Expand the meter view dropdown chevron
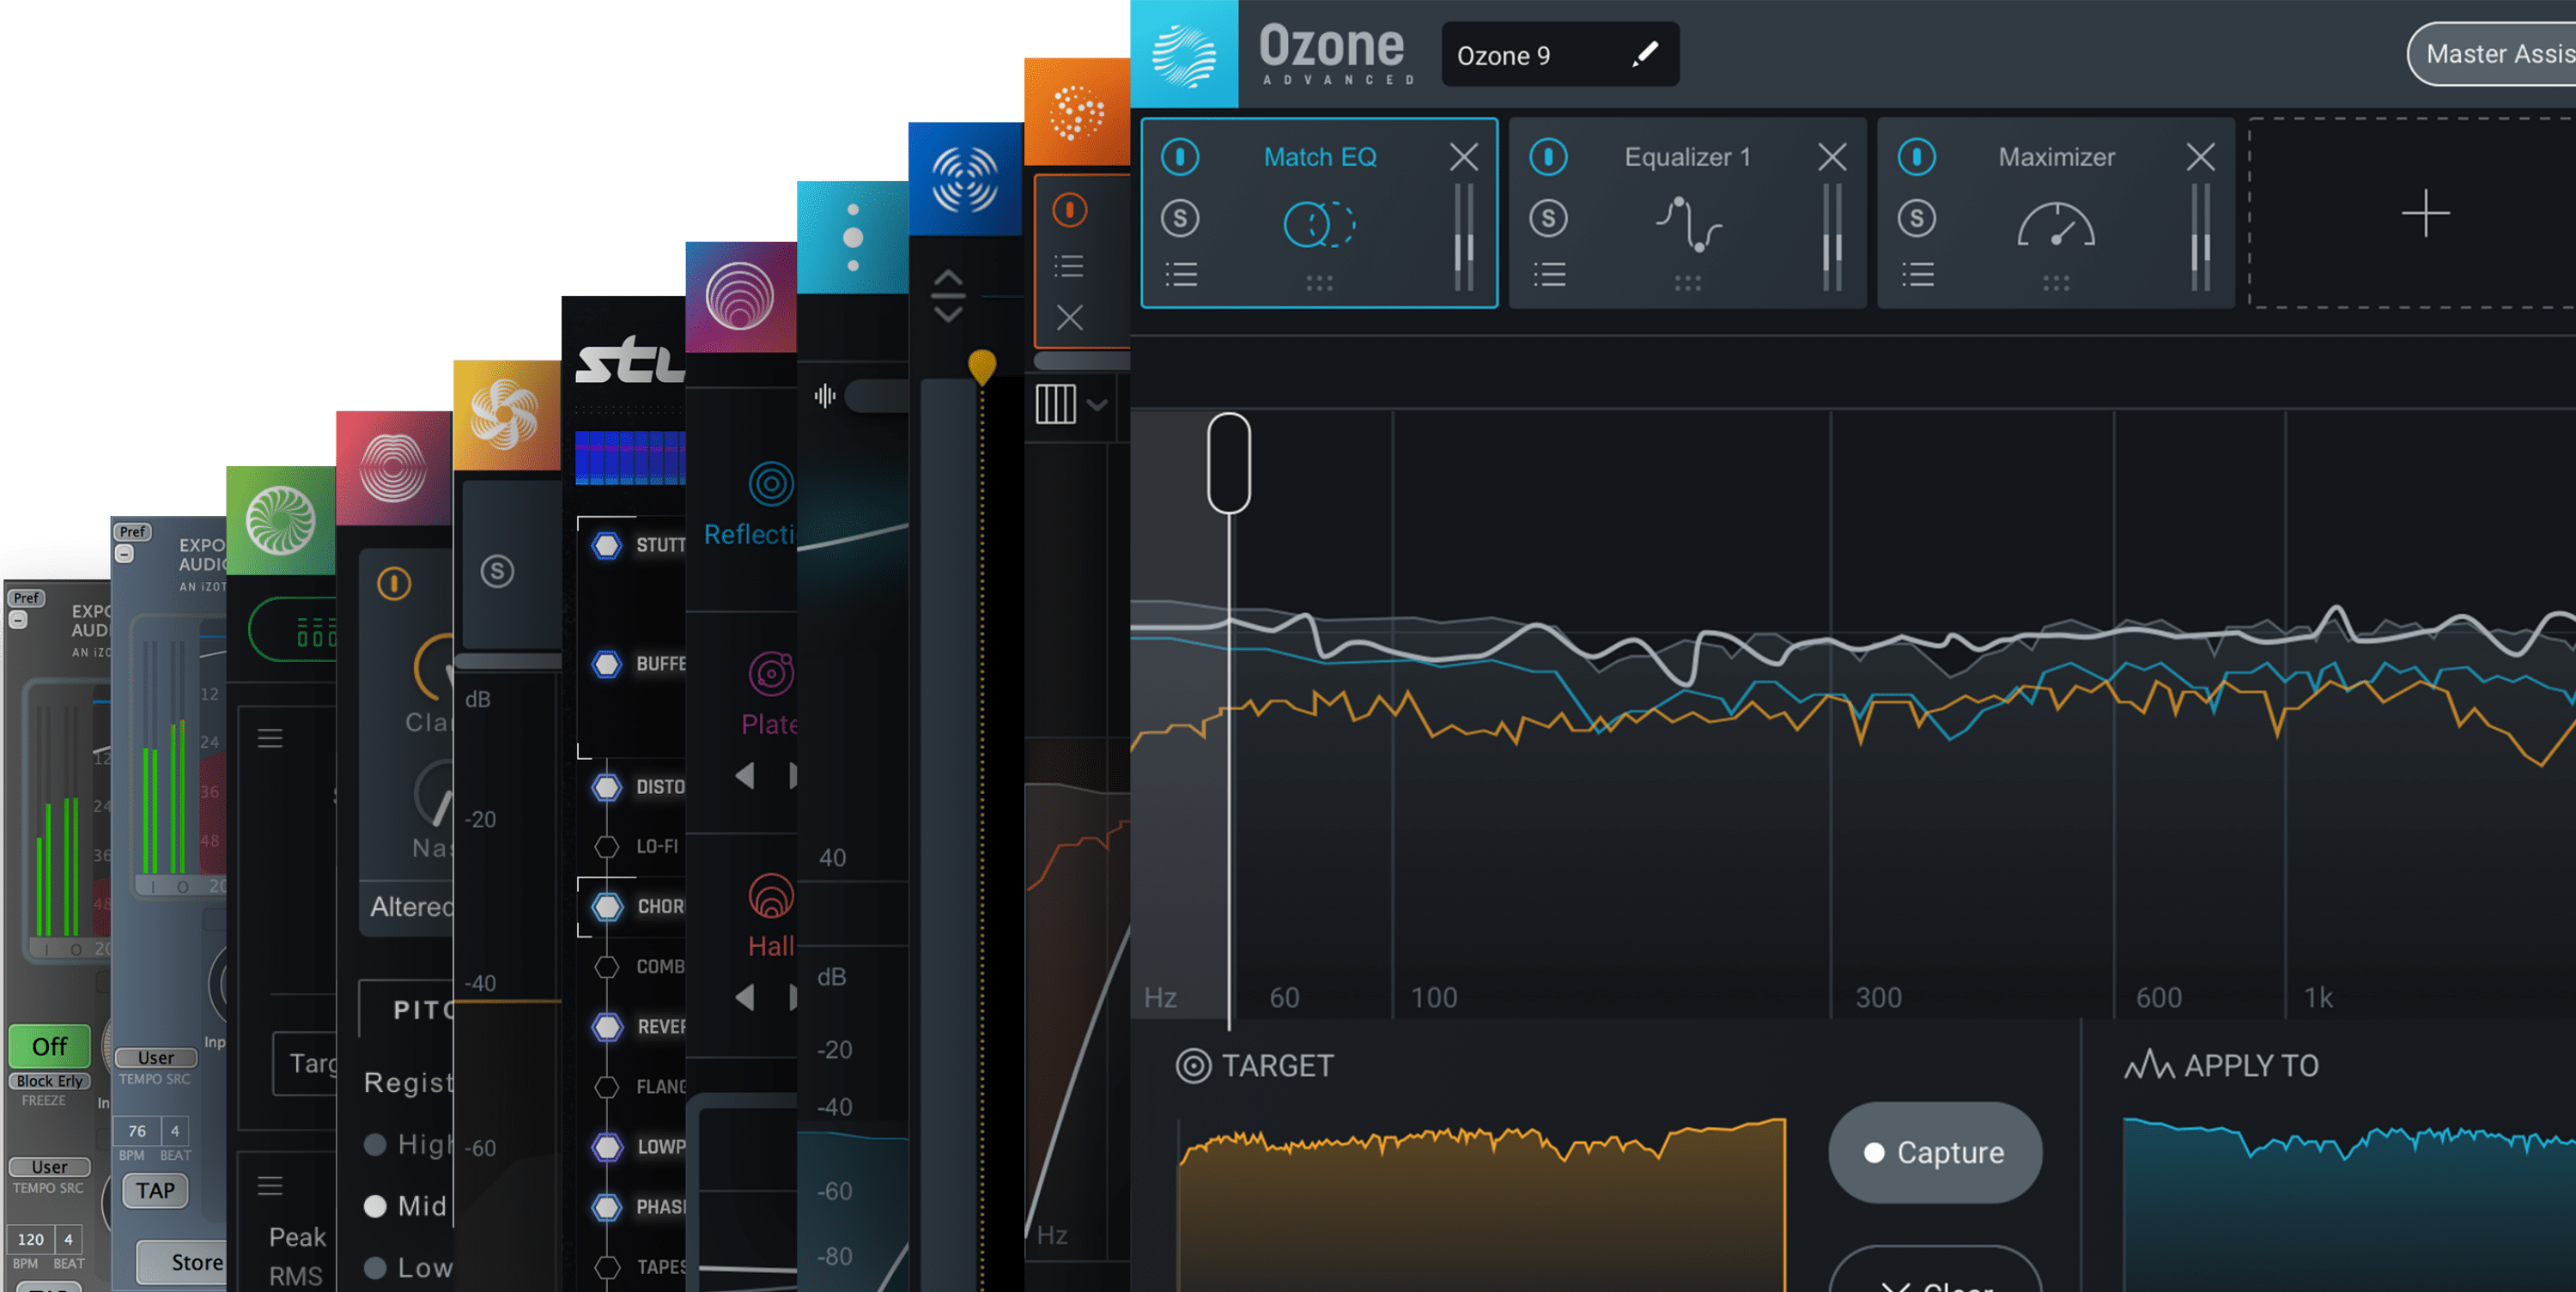 click(x=1097, y=405)
